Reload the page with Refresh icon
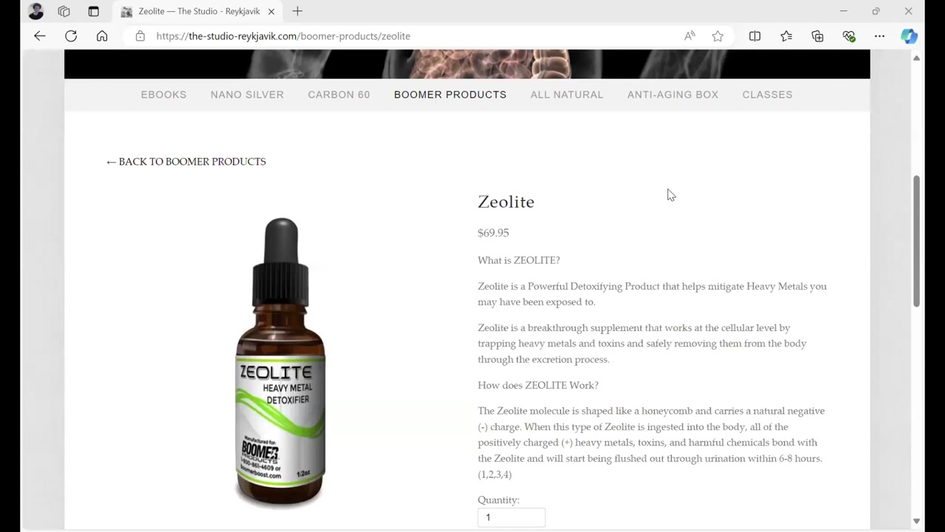The image size is (945, 532). [x=71, y=35]
